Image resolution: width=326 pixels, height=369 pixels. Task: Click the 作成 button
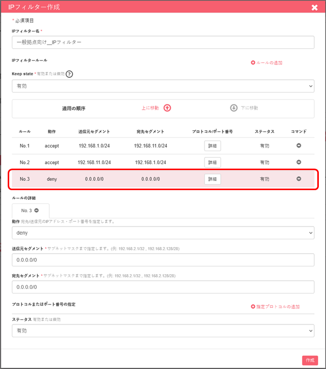(x=310, y=360)
